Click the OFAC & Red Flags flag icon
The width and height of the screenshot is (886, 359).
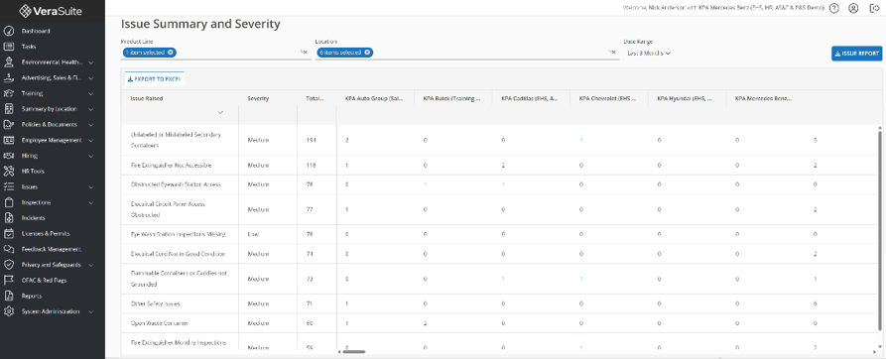tap(9, 280)
